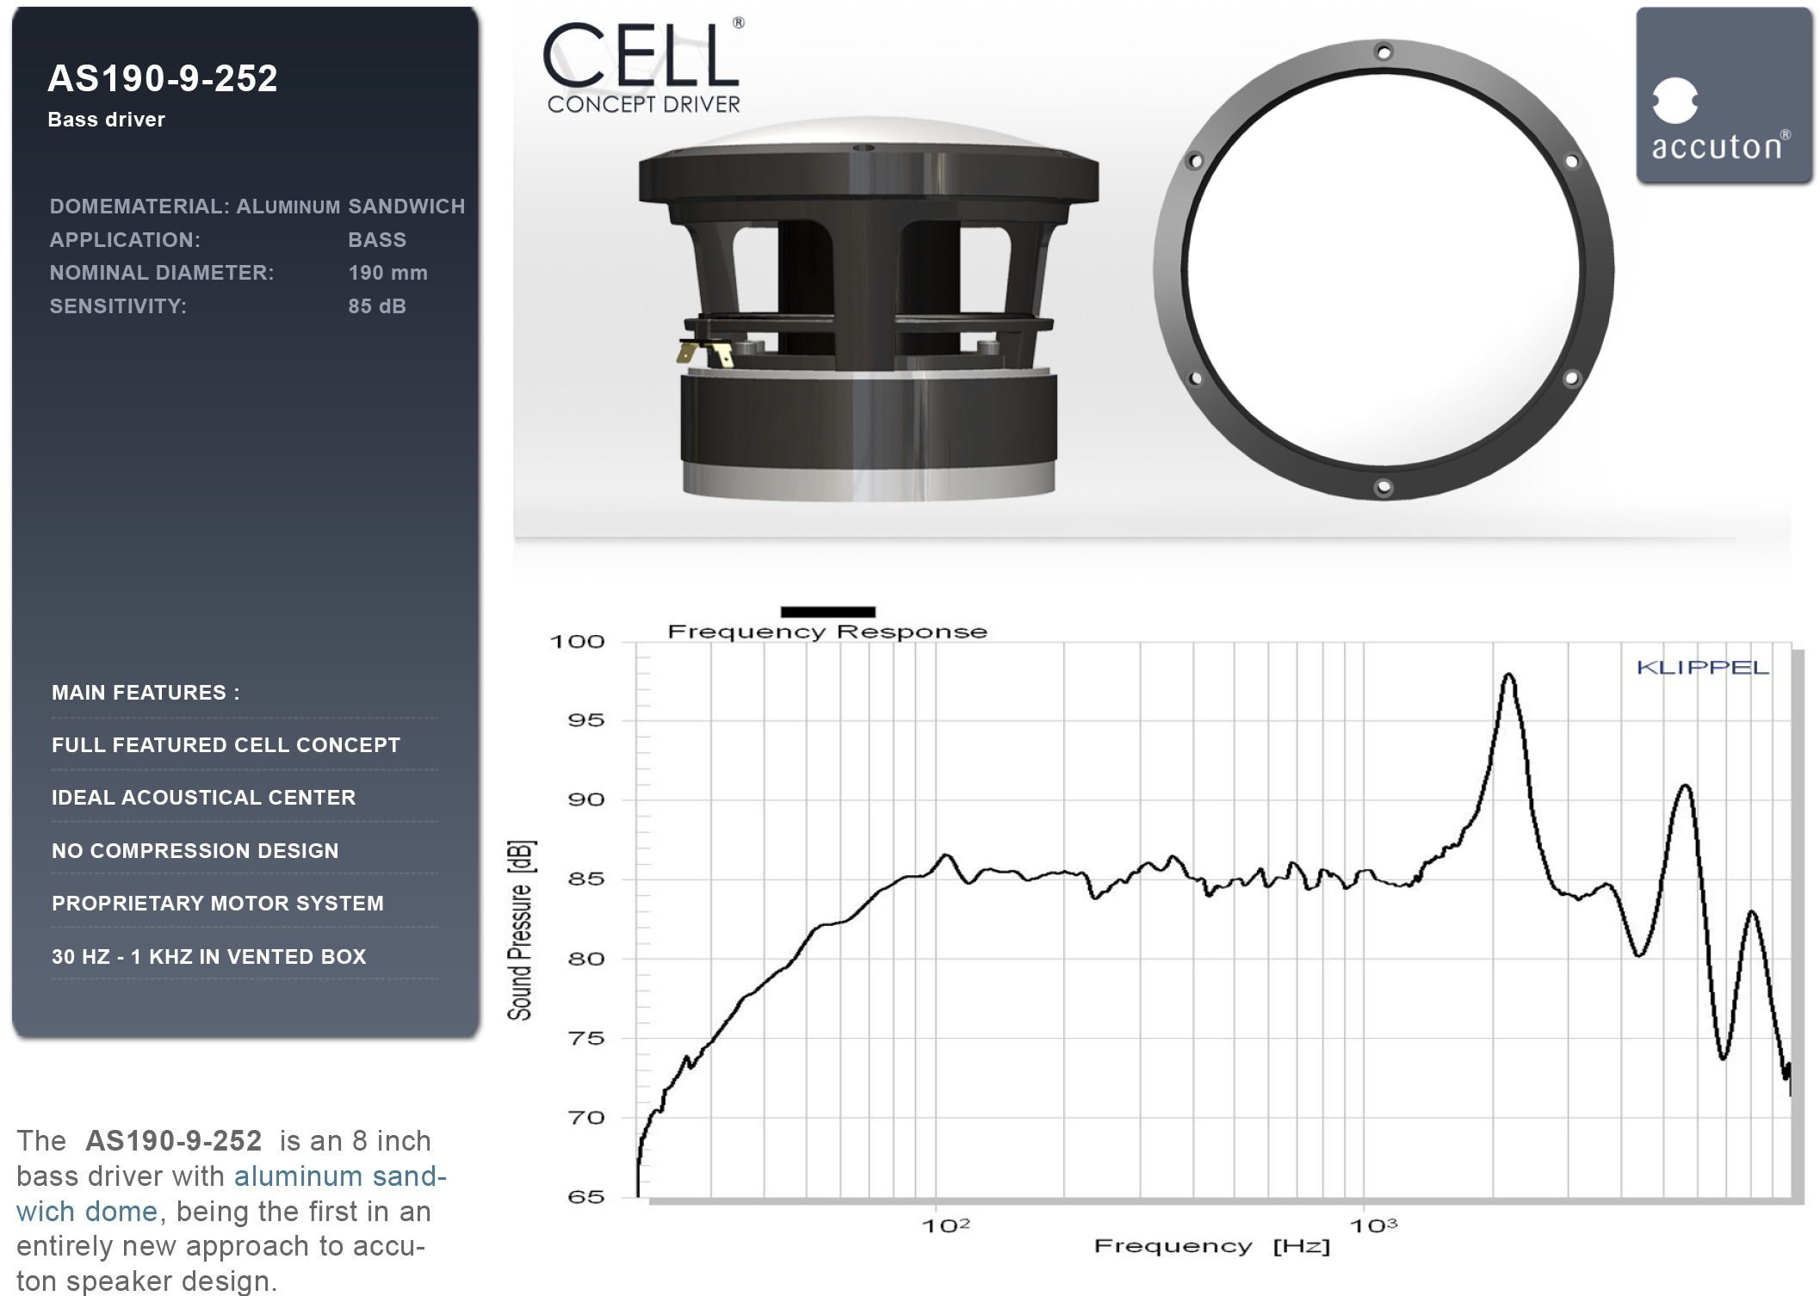Click the 90 tick on the dB axis
This screenshot has height=1296, width=1820.
point(586,800)
